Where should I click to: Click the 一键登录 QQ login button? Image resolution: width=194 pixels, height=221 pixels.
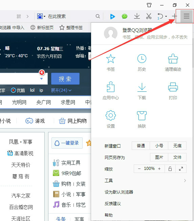pyautogui.click(x=67, y=143)
